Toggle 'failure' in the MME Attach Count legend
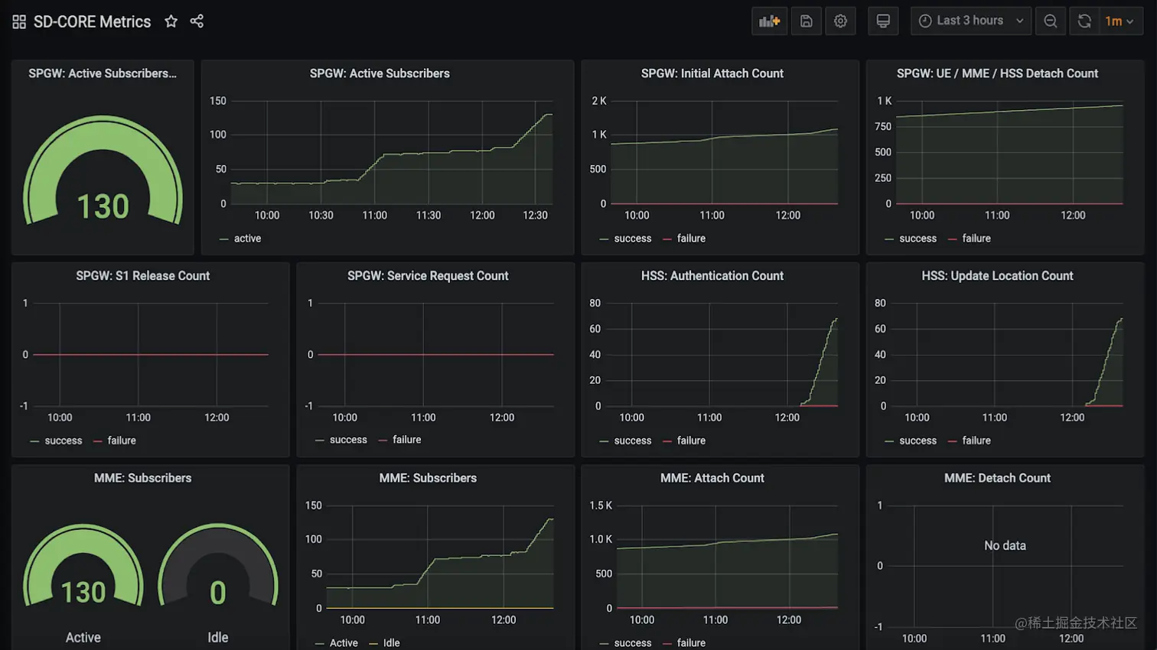 click(691, 643)
